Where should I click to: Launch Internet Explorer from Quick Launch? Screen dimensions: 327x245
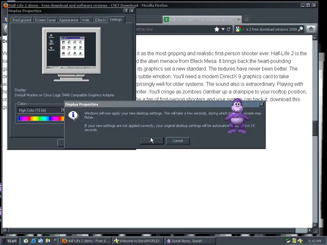(33, 241)
